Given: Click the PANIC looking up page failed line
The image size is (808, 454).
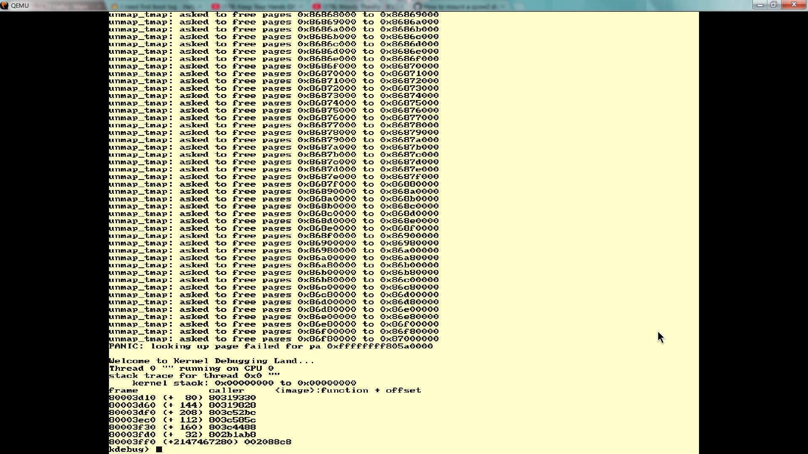Looking at the screenshot, I should 270,346.
